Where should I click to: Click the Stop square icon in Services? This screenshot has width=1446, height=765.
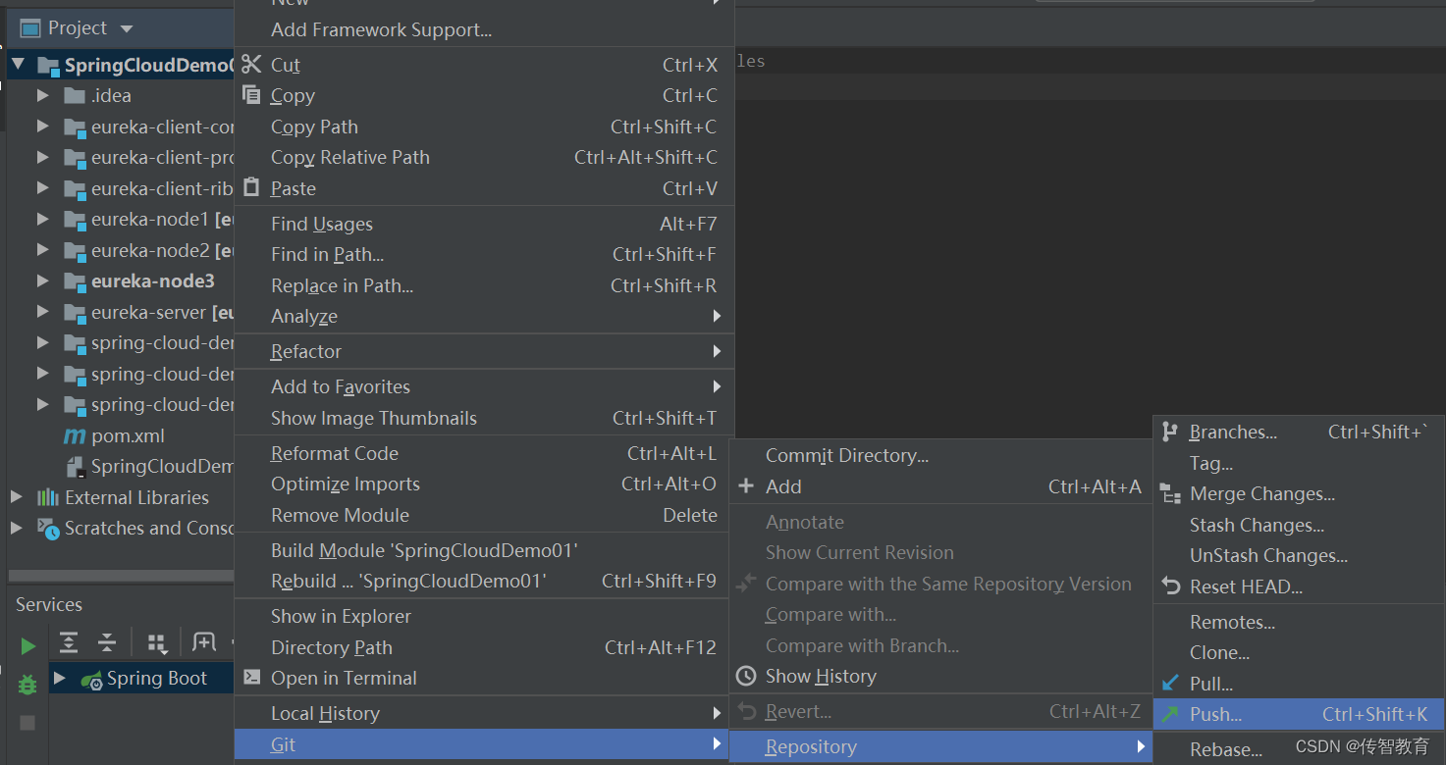click(x=27, y=723)
